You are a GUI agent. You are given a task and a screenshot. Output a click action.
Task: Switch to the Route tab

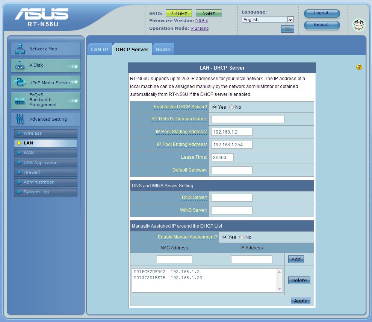point(163,50)
